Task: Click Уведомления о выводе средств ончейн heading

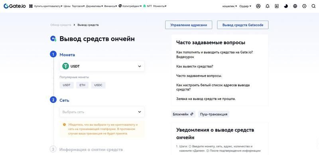Action: 215,134
